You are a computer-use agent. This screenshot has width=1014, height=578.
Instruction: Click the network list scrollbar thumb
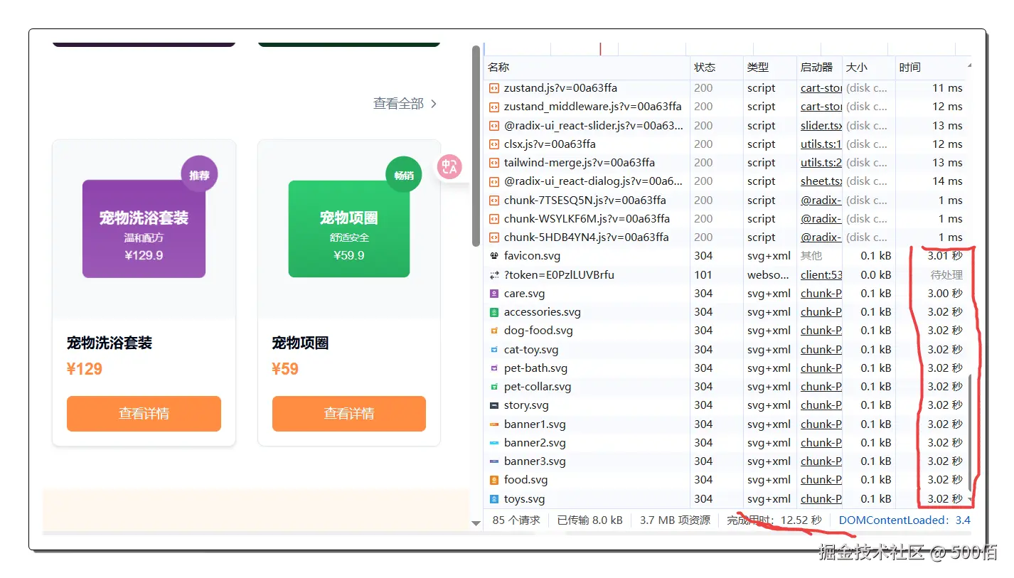(970, 434)
